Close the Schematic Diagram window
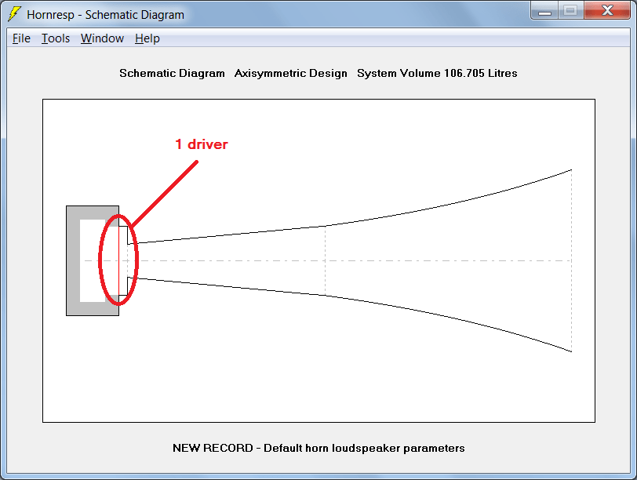This screenshot has width=637, height=480. tap(607, 10)
